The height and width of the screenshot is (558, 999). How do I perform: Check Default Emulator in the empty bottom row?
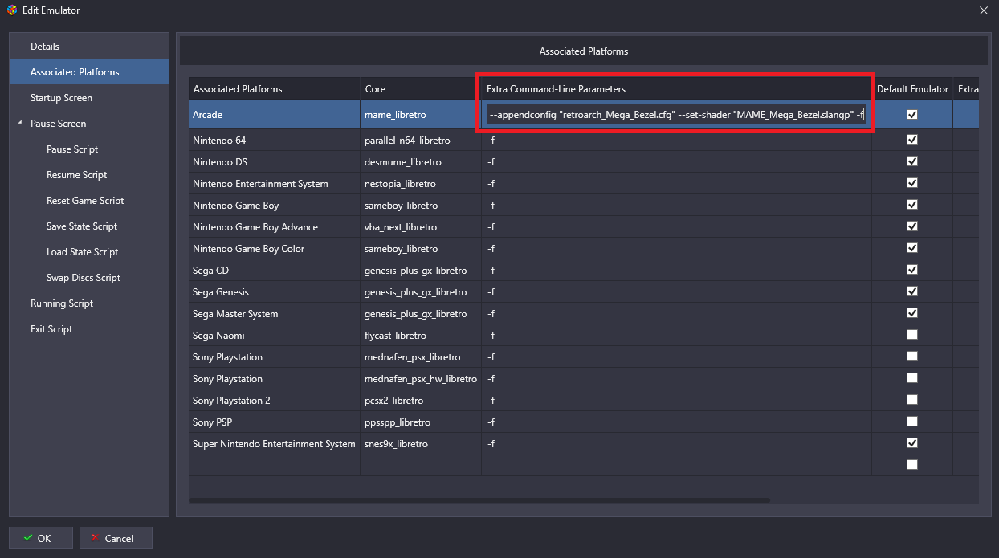[911, 465]
